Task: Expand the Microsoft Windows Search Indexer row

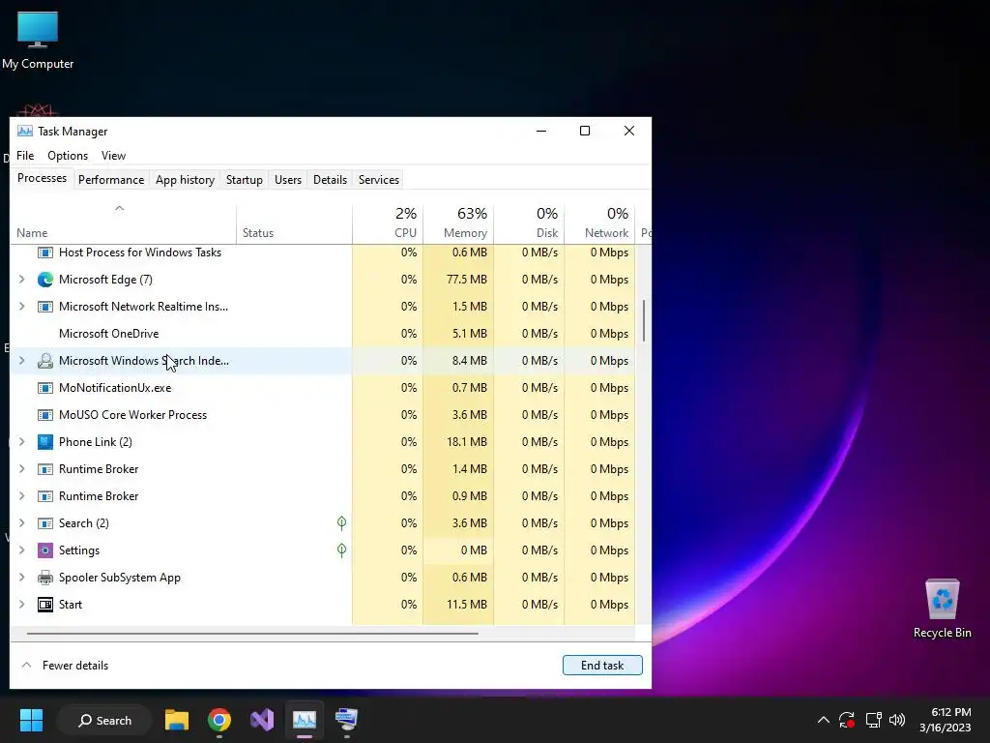Action: (22, 361)
